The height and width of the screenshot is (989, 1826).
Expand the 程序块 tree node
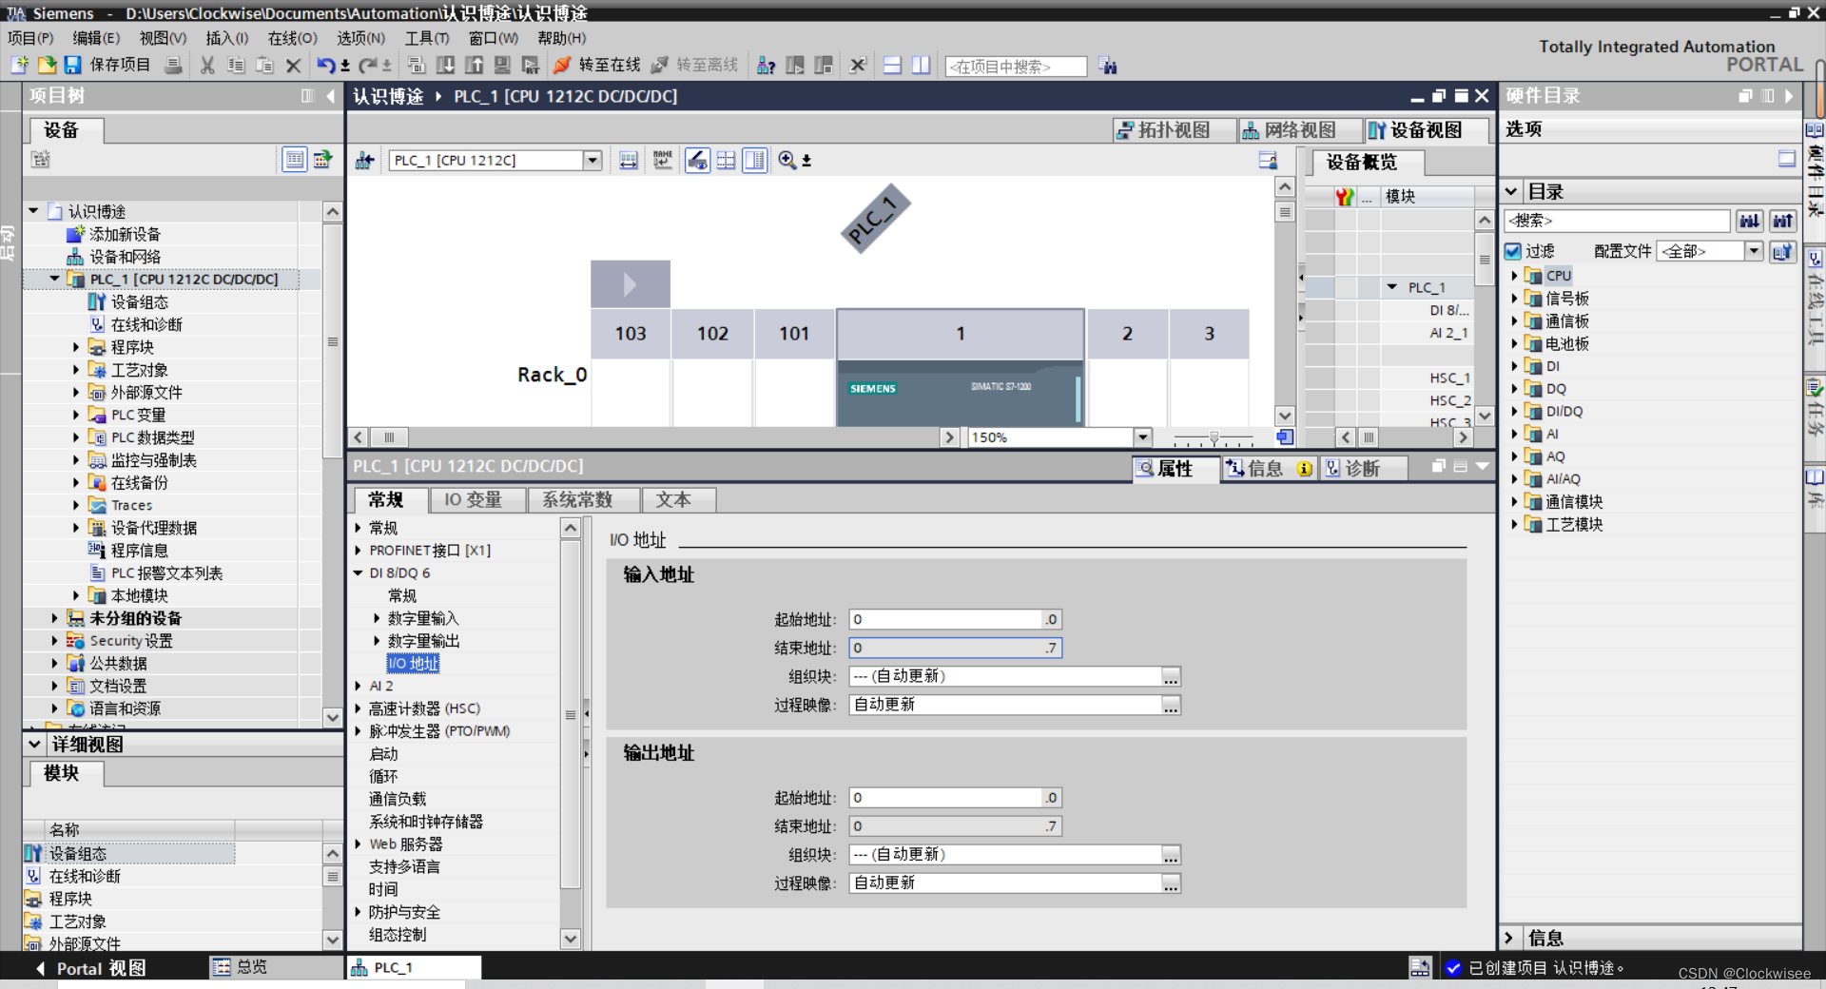coord(76,347)
